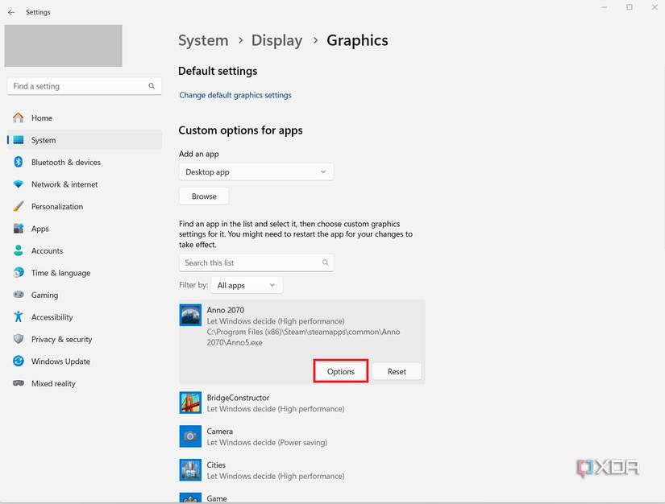Open Time & language settings

click(x=85, y=272)
